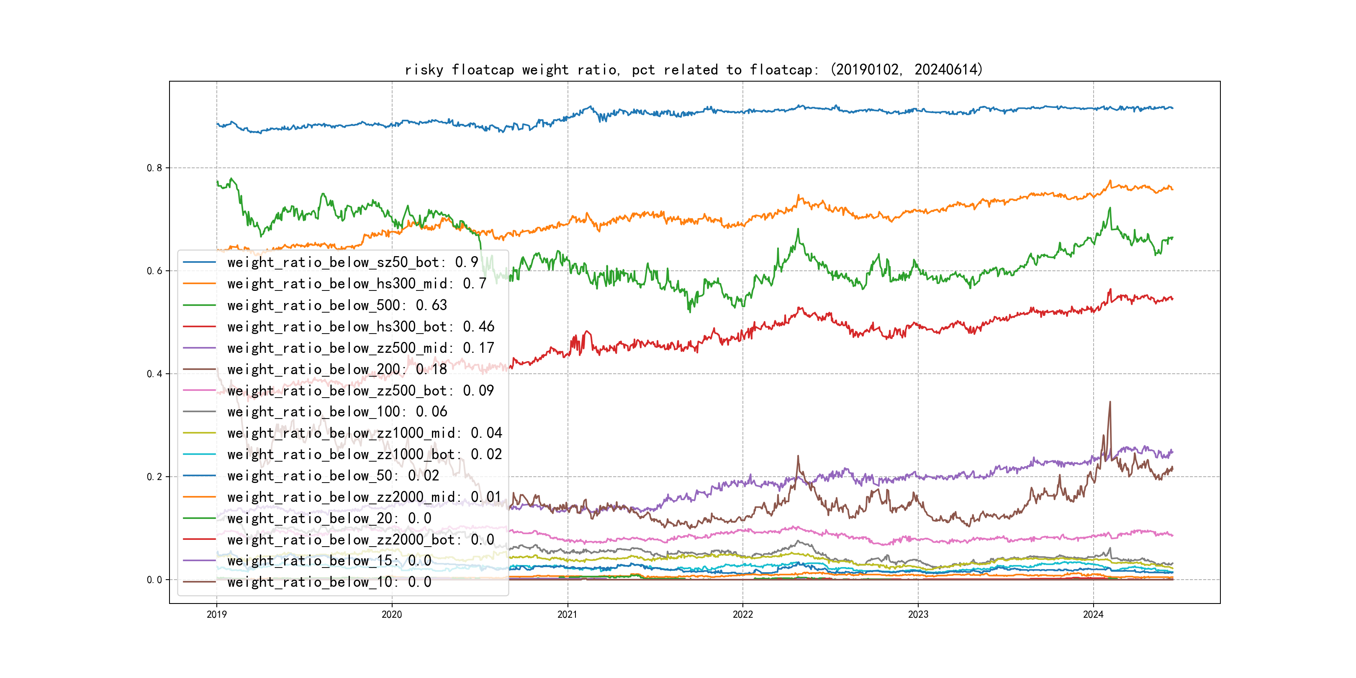Click the chart title text
Viewport: 1356px width, 678px height.
coord(693,70)
